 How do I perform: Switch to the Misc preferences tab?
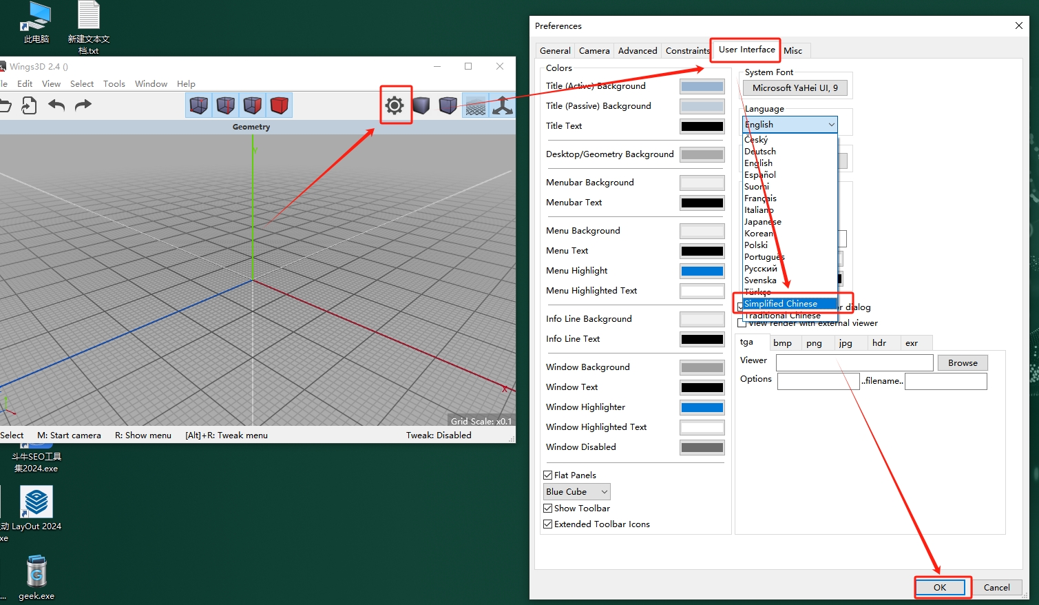(x=793, y=51)
